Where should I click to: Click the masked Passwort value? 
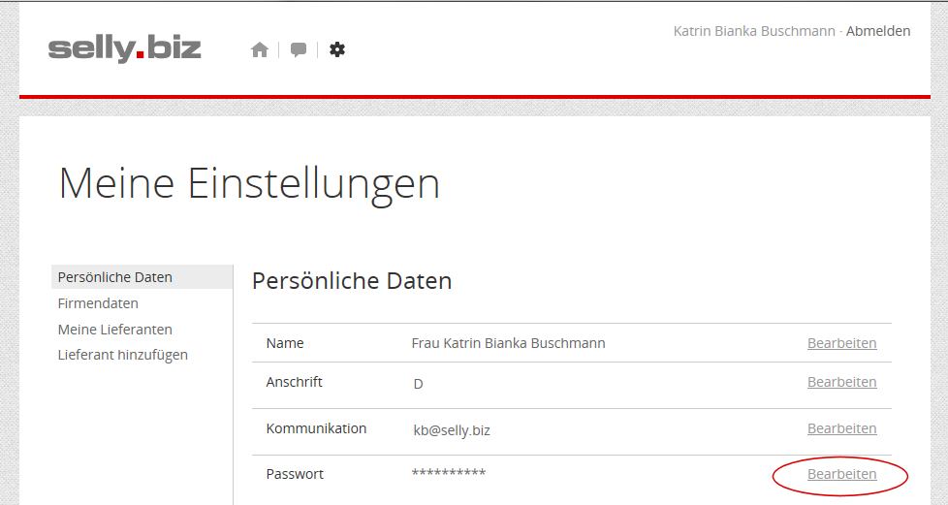click(x=449, y=473)
